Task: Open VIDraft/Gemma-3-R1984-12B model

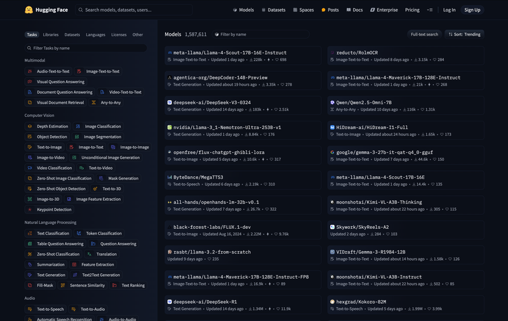Action: tap(406, 255)
